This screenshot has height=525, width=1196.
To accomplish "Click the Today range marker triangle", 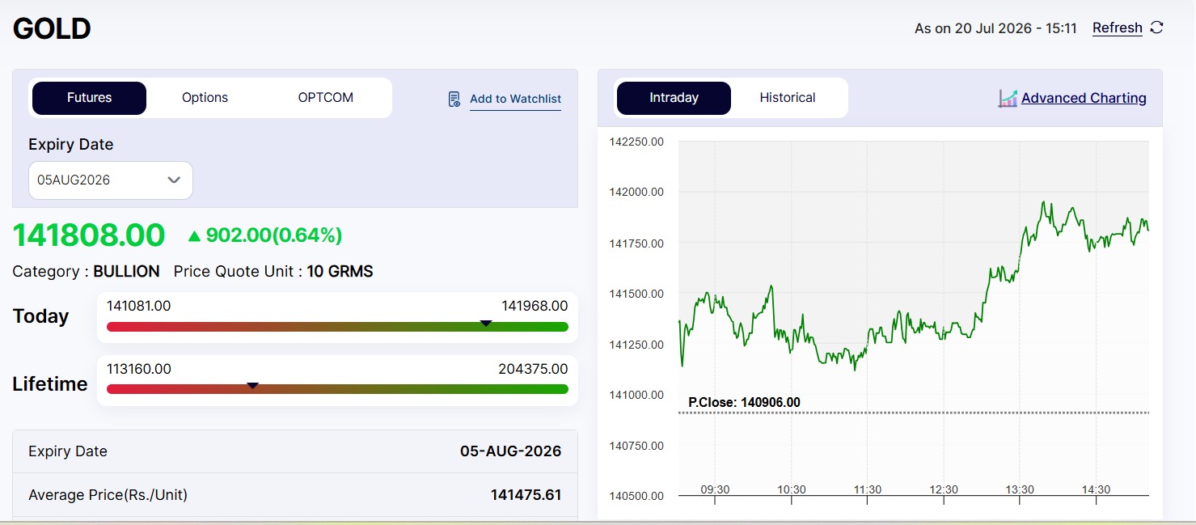I will (x=486, y=323).
